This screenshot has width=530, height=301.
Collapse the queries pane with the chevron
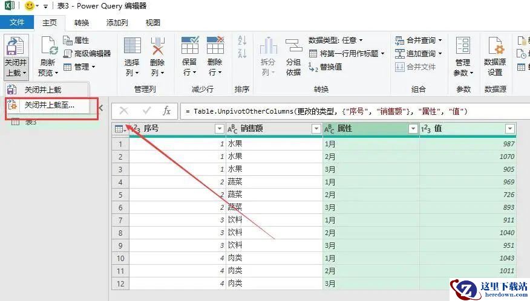(x=100, y=108)
